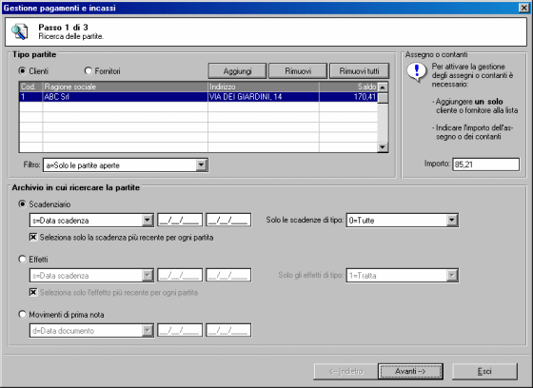Image resolution: width=533 pixels, height=388 pixels.
Task: Choose Movimenti di prima nota option
Action: [x=23, y=314]
